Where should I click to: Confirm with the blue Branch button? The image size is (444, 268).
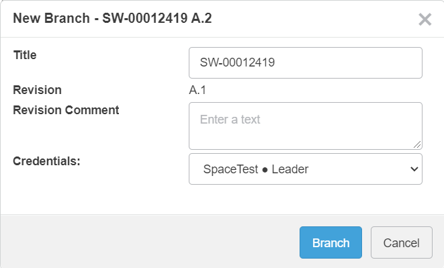coord(330,242)
